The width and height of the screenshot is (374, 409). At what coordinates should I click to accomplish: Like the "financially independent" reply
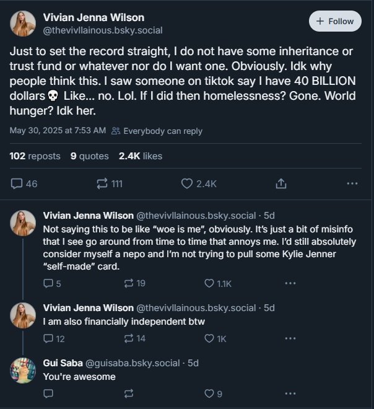[210, 338]
